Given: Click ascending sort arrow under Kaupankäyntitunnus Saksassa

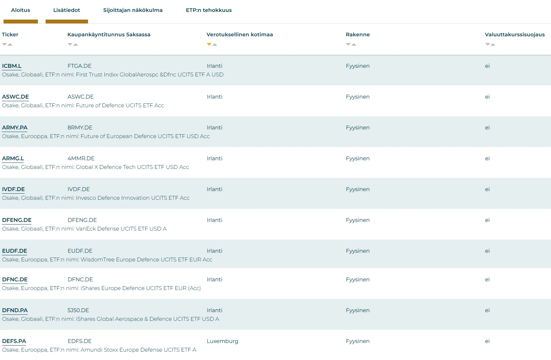Looking at the screenshot, I should pos(76,44).
